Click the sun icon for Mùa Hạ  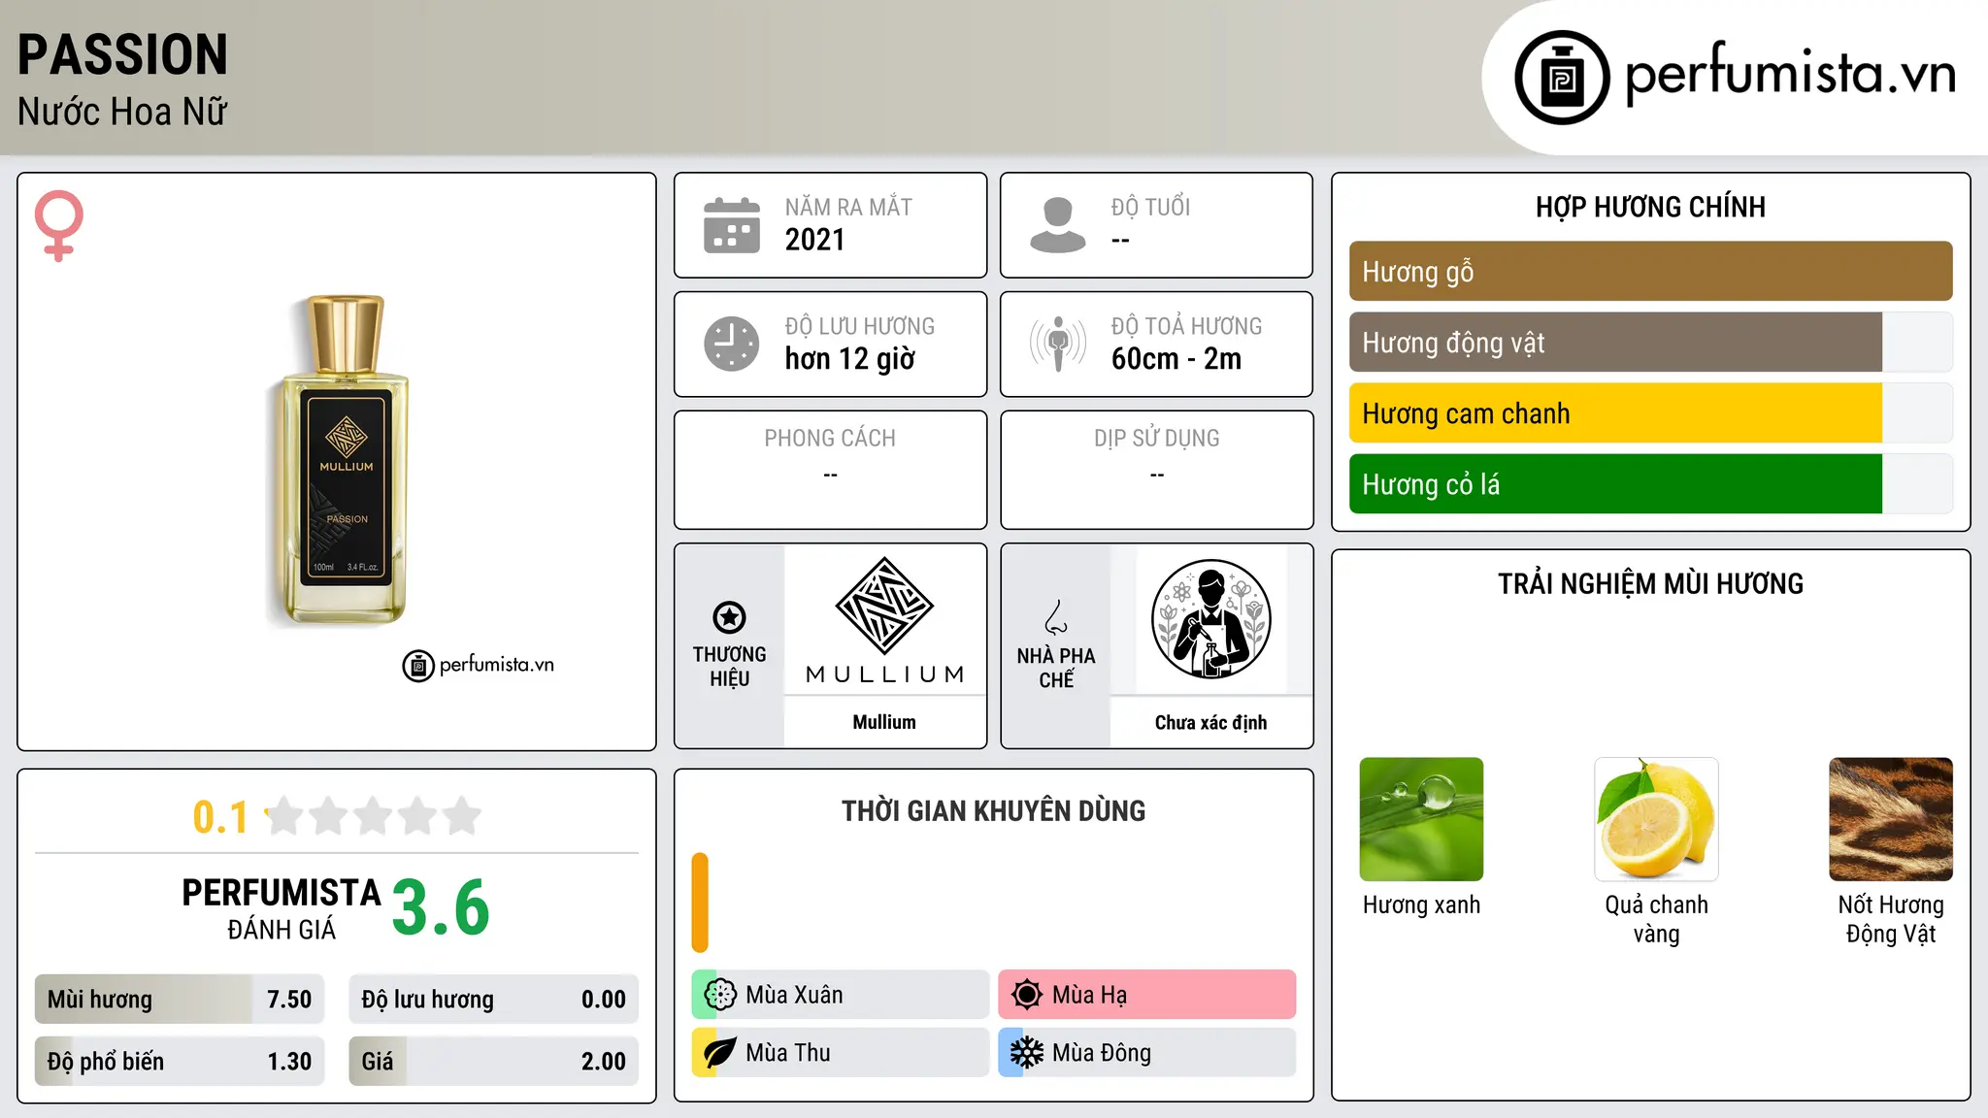click(1027, 995)
